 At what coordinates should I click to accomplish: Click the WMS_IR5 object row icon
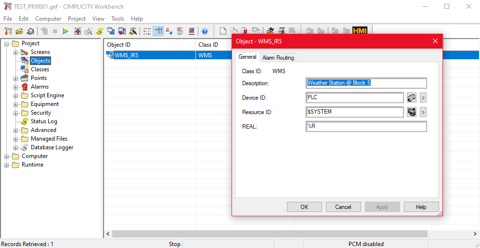(x=110, y=55)
